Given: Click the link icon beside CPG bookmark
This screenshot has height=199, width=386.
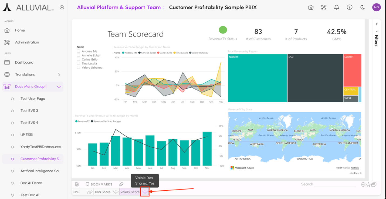Looking at the screenshot, I should (90, 192).
